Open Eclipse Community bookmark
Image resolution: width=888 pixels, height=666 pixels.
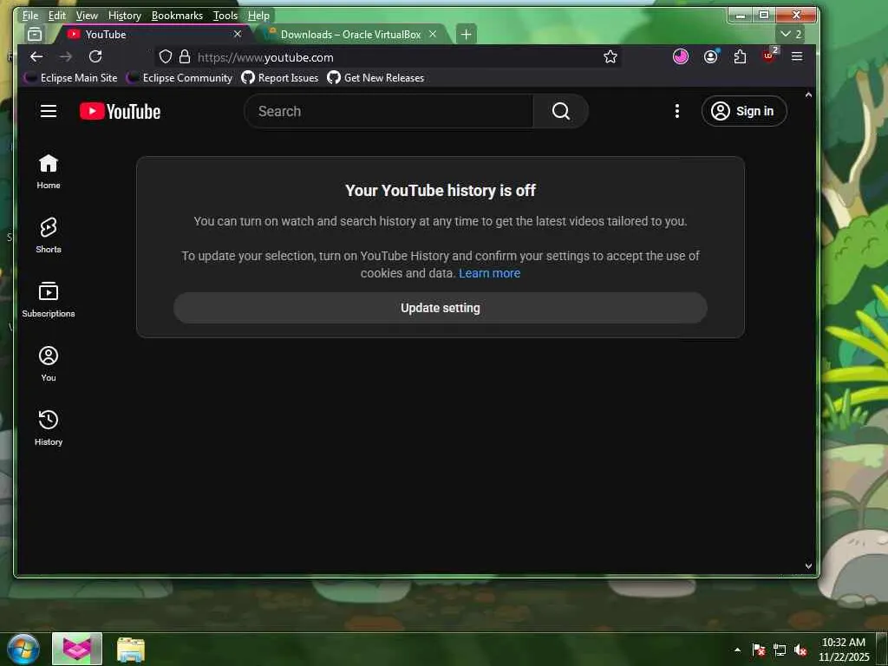point(180,77)
